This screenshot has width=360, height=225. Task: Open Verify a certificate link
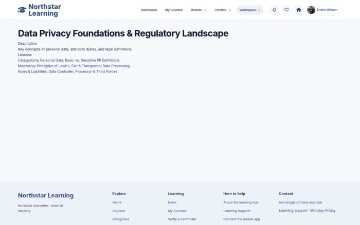click(x=182, y=219)
